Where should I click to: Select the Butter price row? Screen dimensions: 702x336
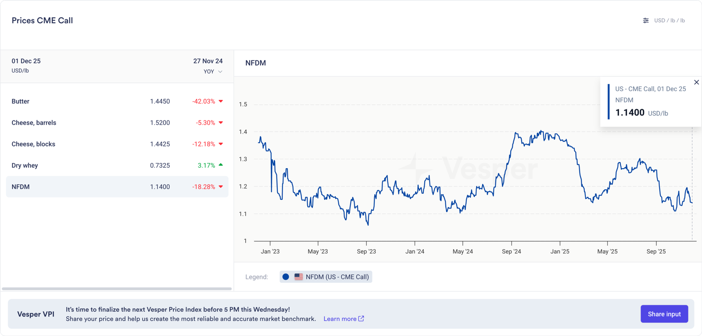pos(117,101)
